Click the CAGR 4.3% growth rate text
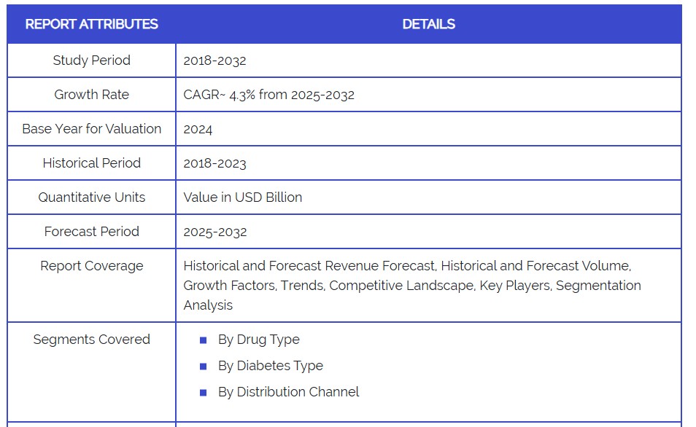The width and height of the screenshot is (696, 427). click(x=268, y=95)
